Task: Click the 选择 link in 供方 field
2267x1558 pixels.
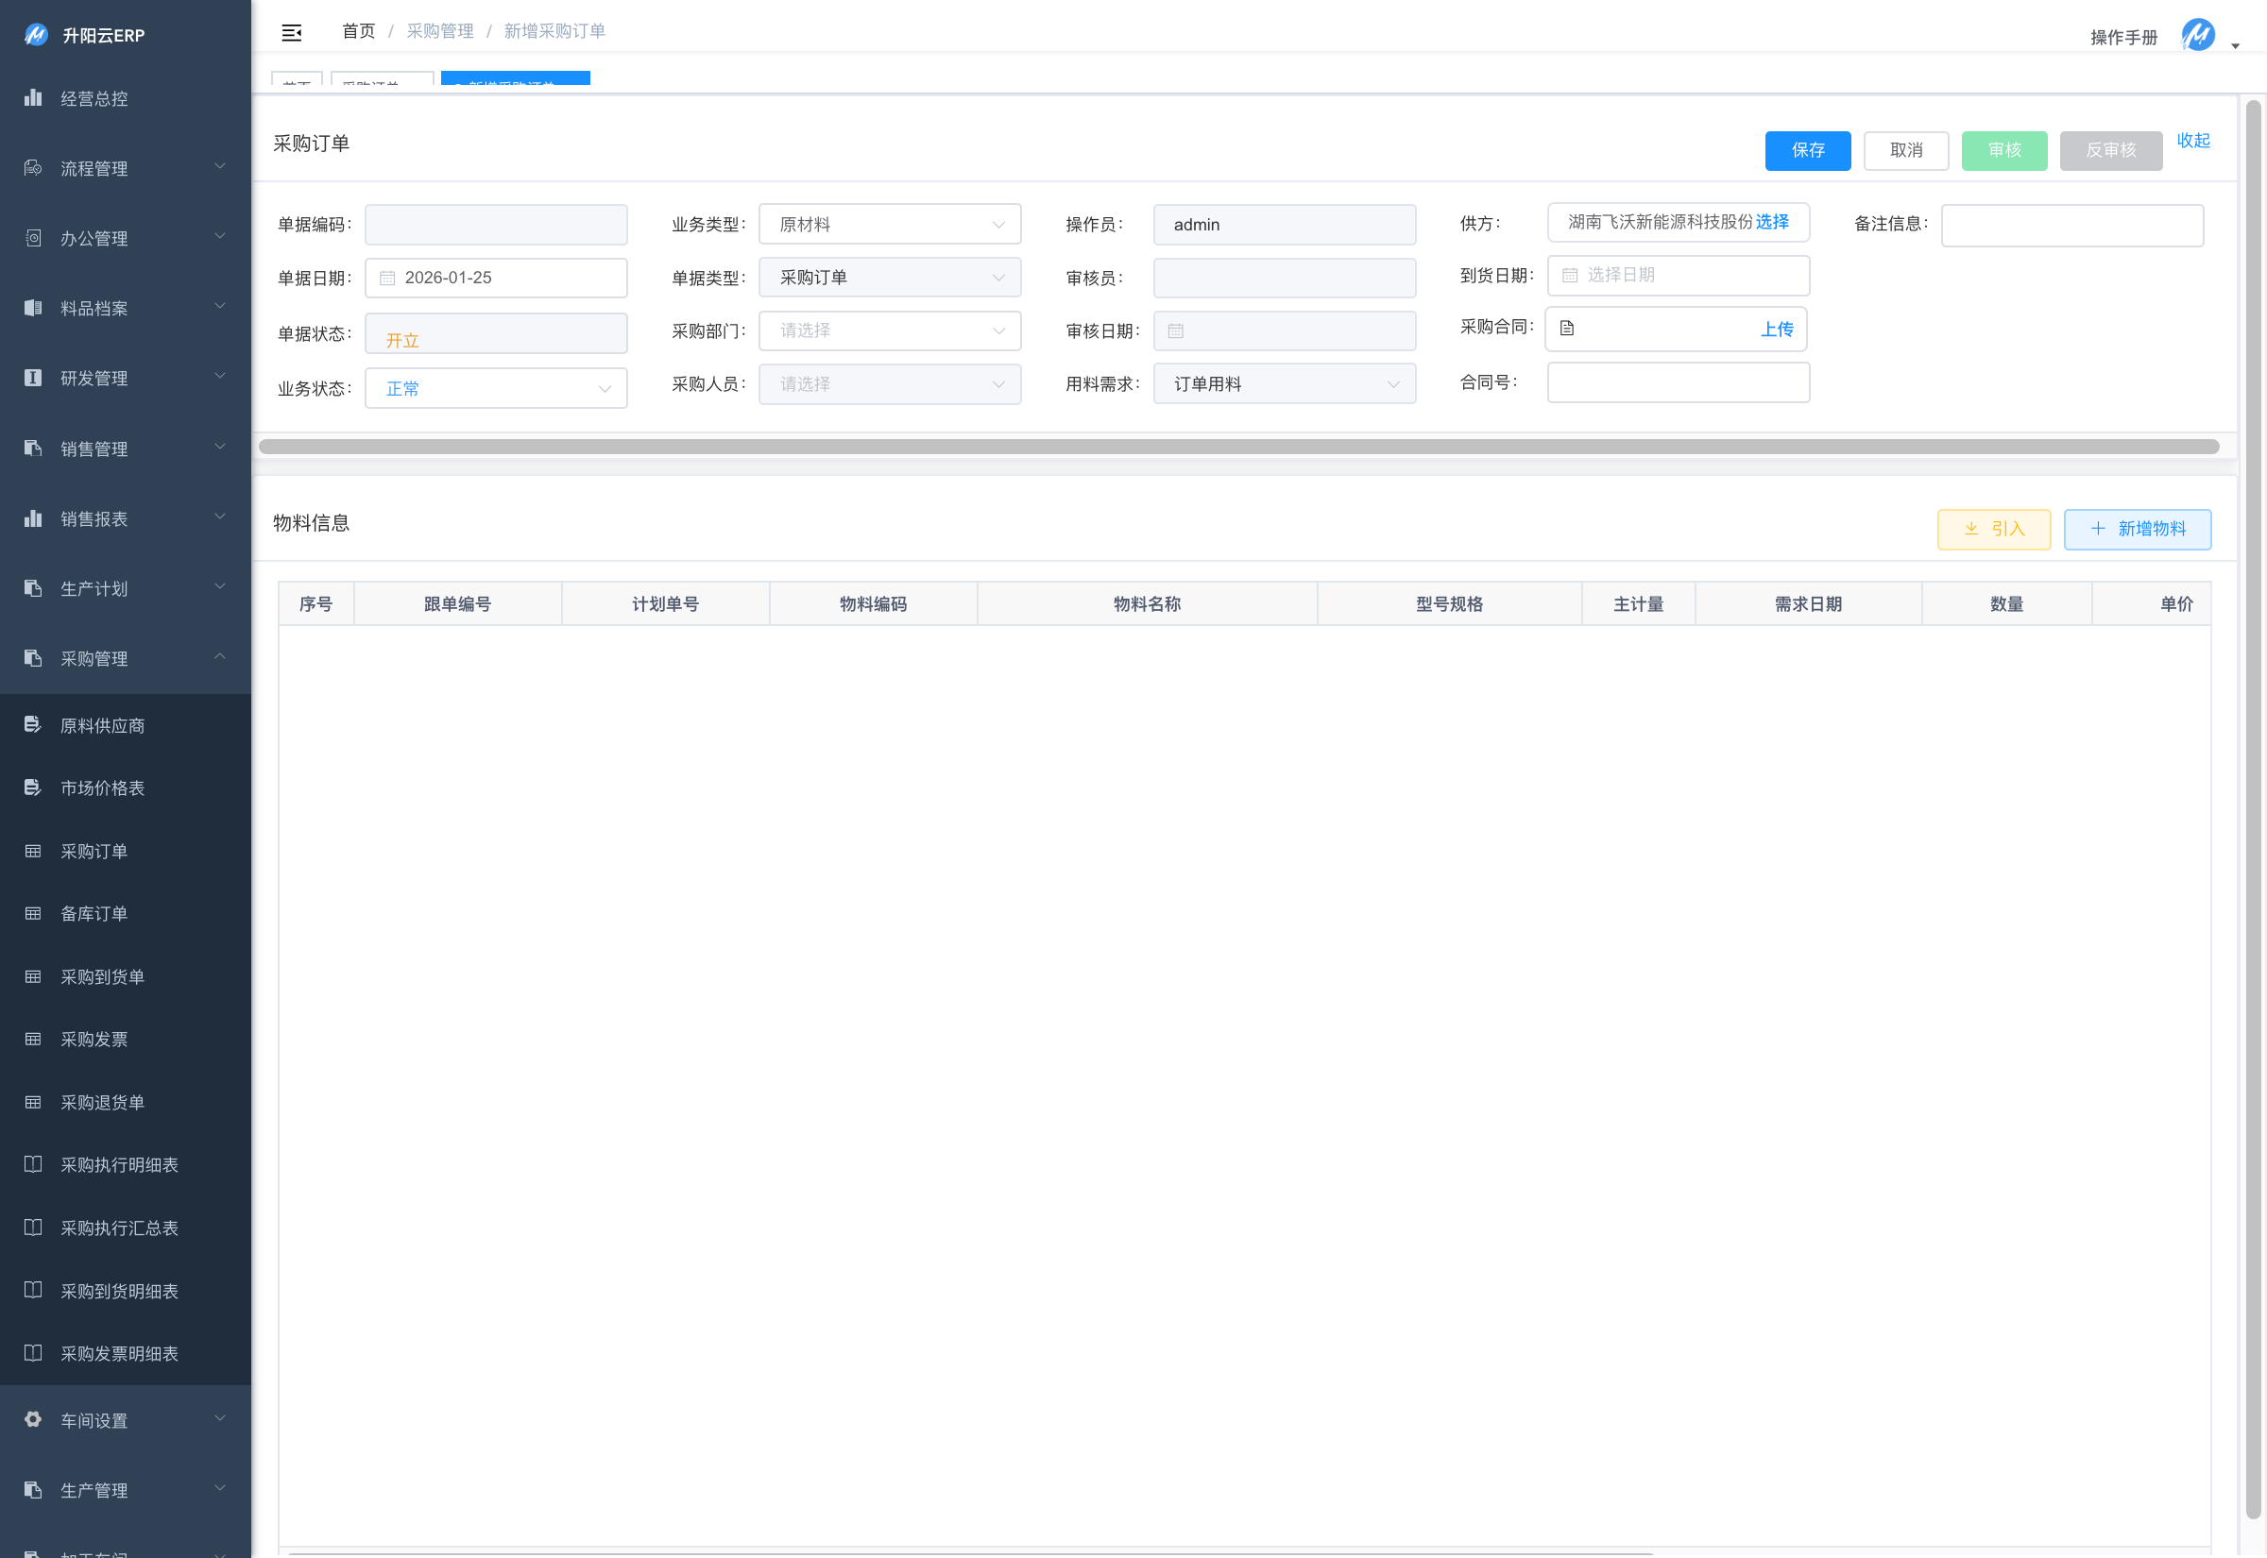Action: tap(1772, 223)
